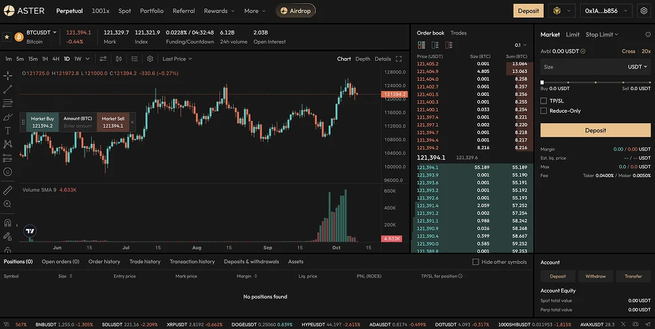Click the Withdraw button in Account
This screenshot has width=655, height=329.
[x=595, y=276]
